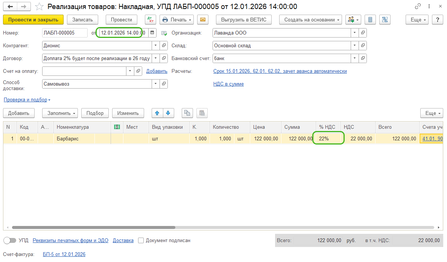The height and width of the screenshot is (262, 447).
Task: Open the help question mark button
Action: [x=437, y=20]
